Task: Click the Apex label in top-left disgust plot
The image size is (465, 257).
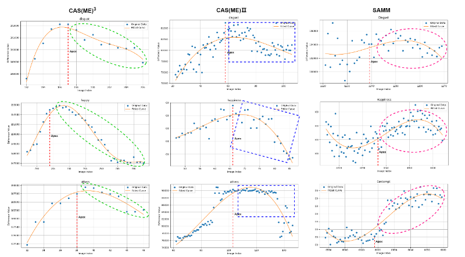Action: (x=73, y=52)
